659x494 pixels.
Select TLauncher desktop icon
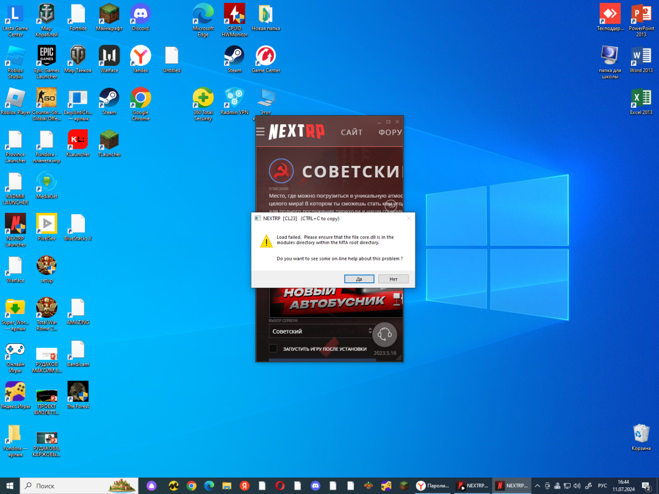point(109,143)
